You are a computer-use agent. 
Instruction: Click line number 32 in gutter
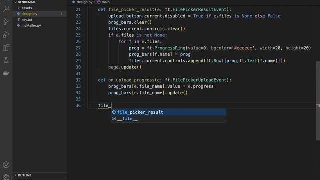tap(78, 80)
